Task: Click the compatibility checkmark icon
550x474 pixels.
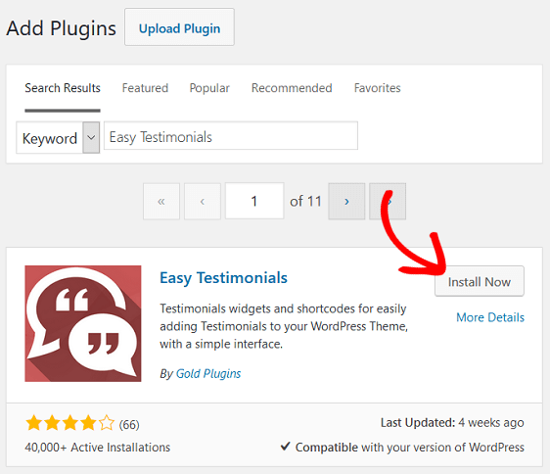Action: point(285,447)
